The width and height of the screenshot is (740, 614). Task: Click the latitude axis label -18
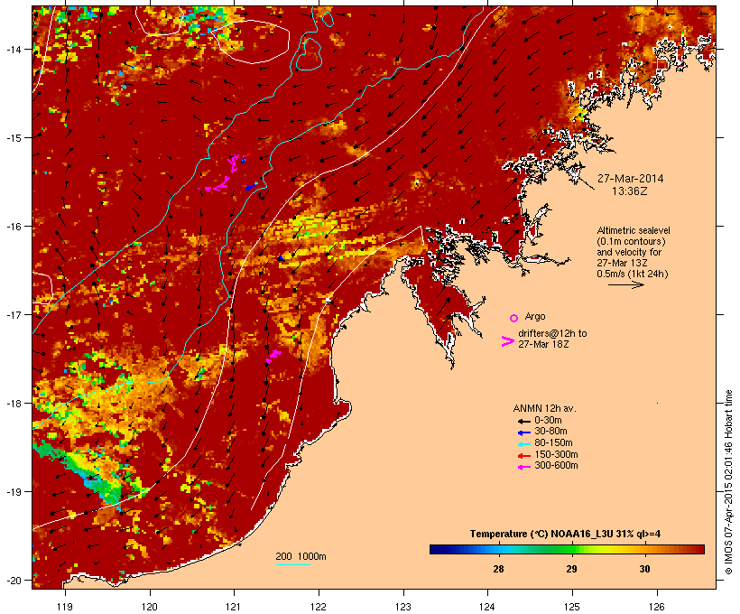[x=13, y=404]
